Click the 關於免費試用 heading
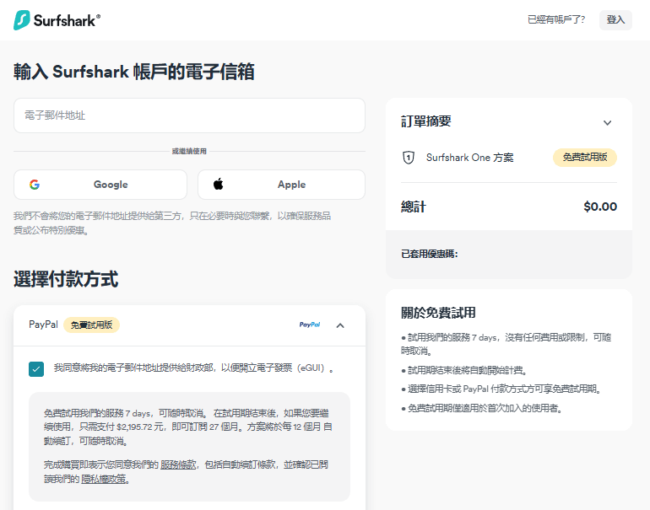 [438, 313]
